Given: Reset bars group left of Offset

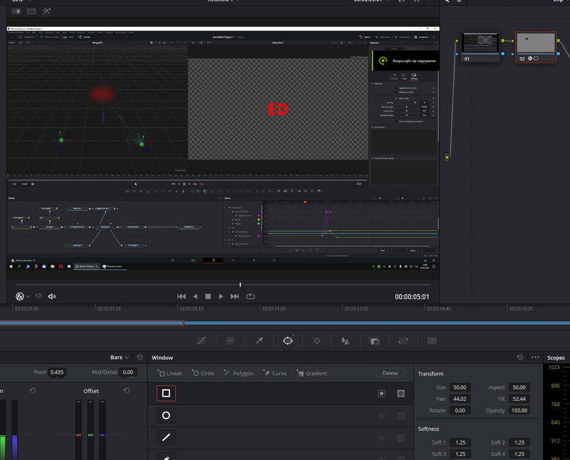Looking at the screenshot, I should tap(33, 390).
